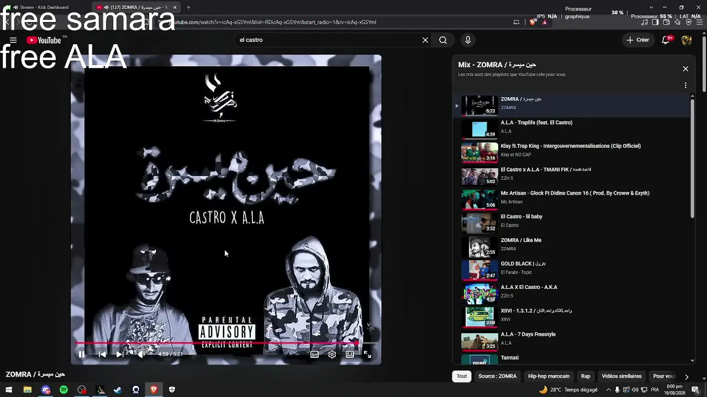Select the 'Vidéos similaires' chip
Screen dimensions: 707x397
[x=621, y=377]
